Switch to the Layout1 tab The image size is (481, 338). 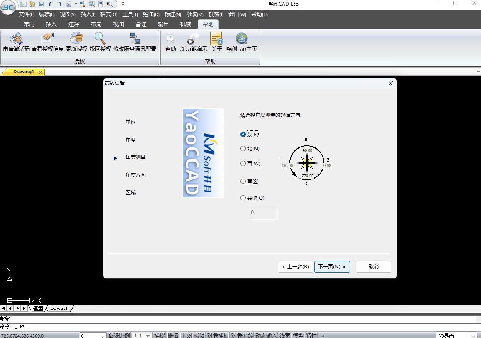pos(59,308)
